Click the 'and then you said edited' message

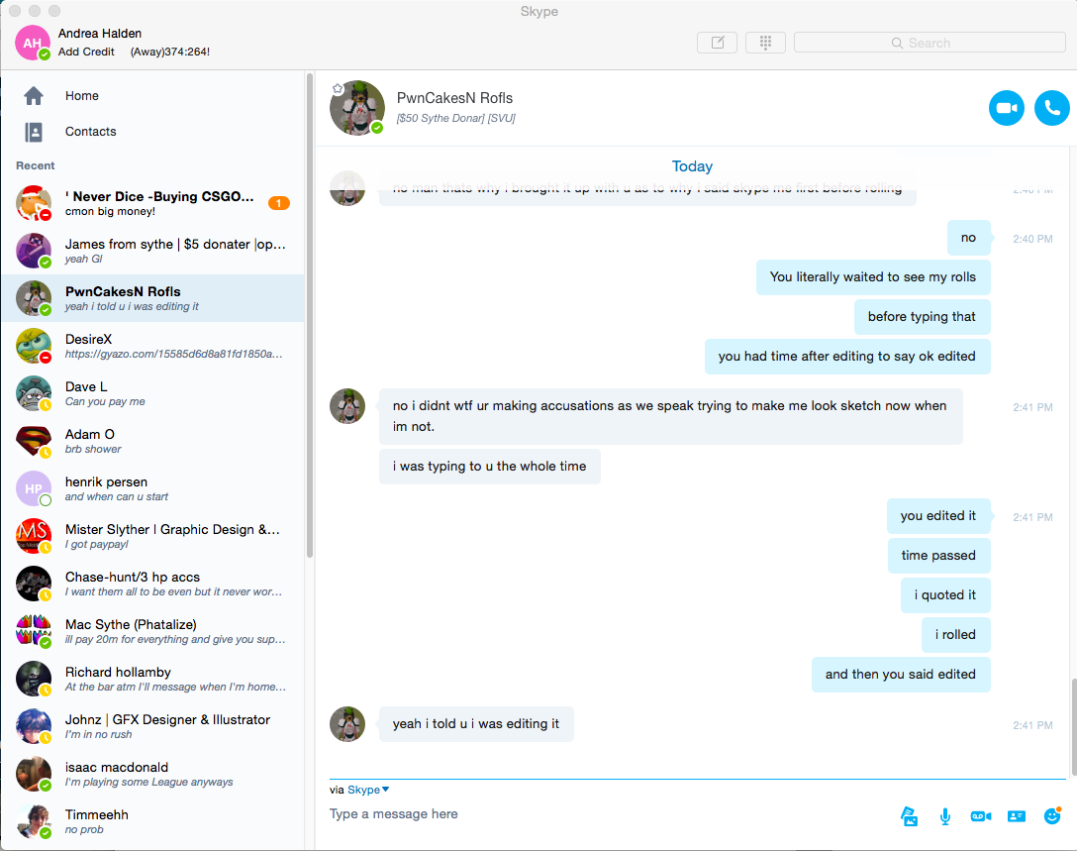[901, 675]
